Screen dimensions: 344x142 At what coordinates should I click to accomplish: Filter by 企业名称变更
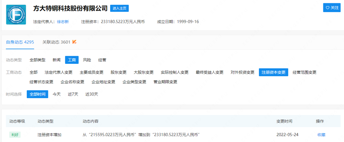coord(72,82)
